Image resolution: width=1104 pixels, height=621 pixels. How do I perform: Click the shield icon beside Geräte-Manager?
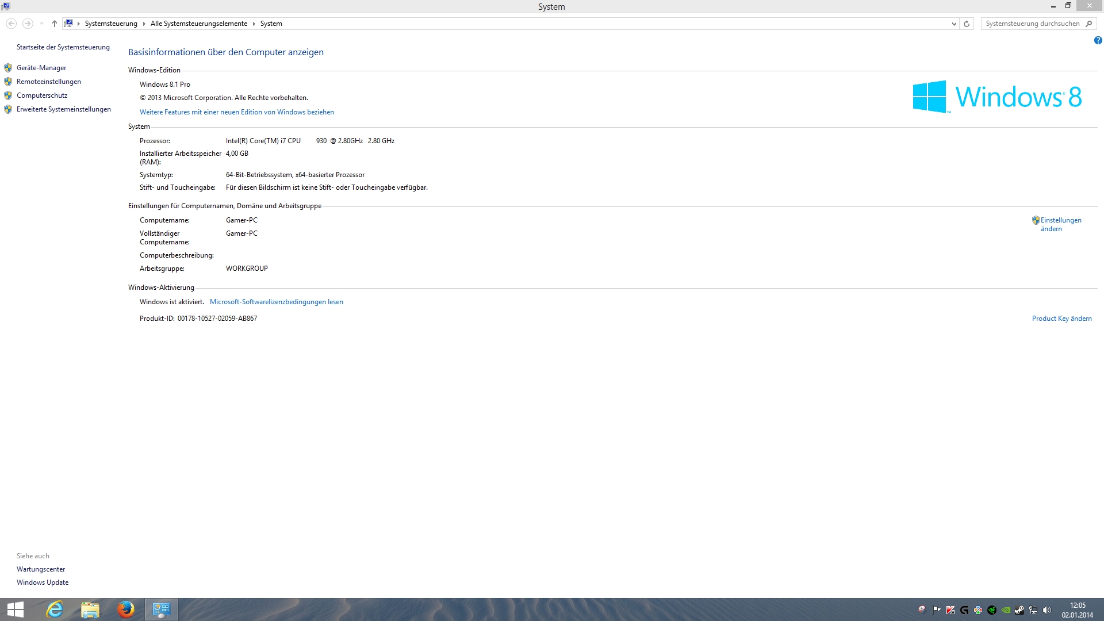pyautogui.click(x=8, y=68)
